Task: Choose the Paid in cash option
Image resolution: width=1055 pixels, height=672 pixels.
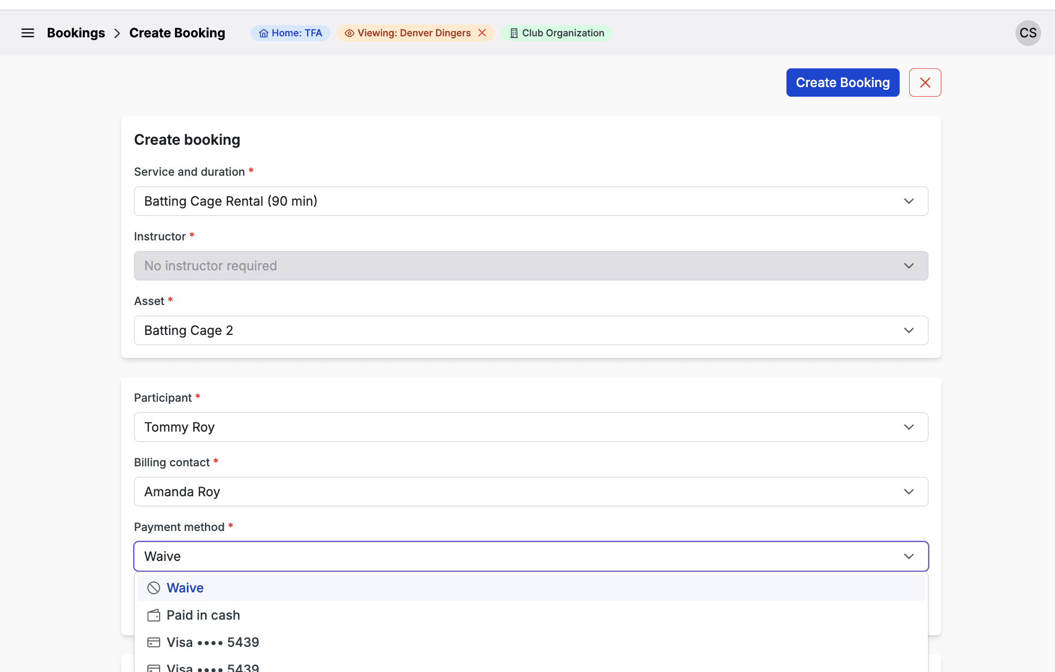Action: [203, 615]
